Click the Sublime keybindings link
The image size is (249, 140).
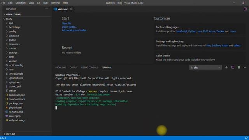pyautogui.click(x=216, y=45)
